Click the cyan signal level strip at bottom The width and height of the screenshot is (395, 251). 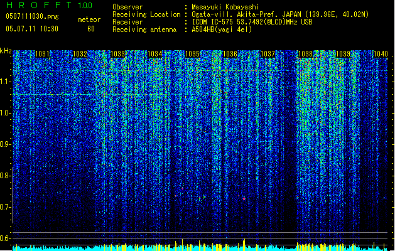(200, 248)
